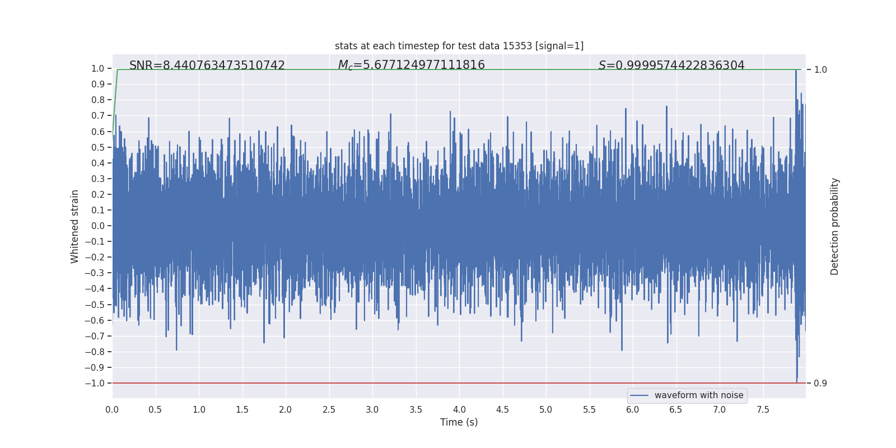Click the 1.0 tick on the Whitened strain axis
The height and width of the screenshot is (448, 896).
coord(98,68)
